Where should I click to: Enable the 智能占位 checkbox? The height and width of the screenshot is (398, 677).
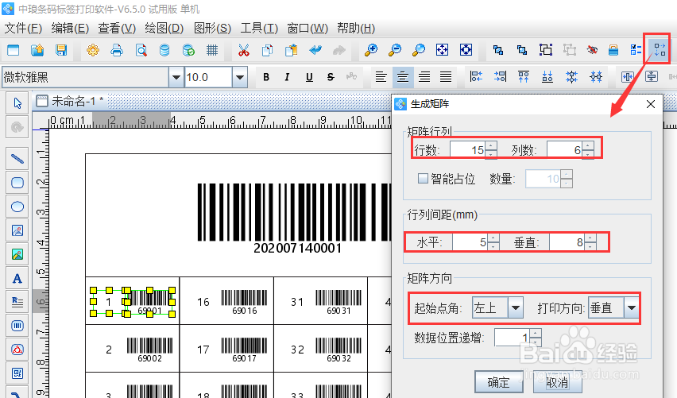pos(423,178)
